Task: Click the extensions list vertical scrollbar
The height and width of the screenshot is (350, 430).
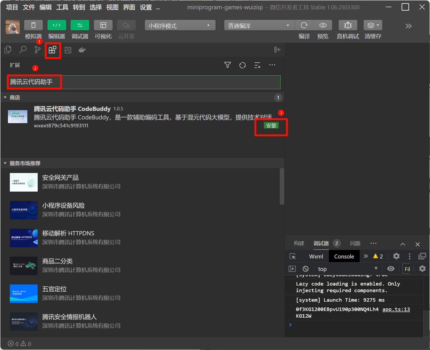Action: tap(282, 186)
